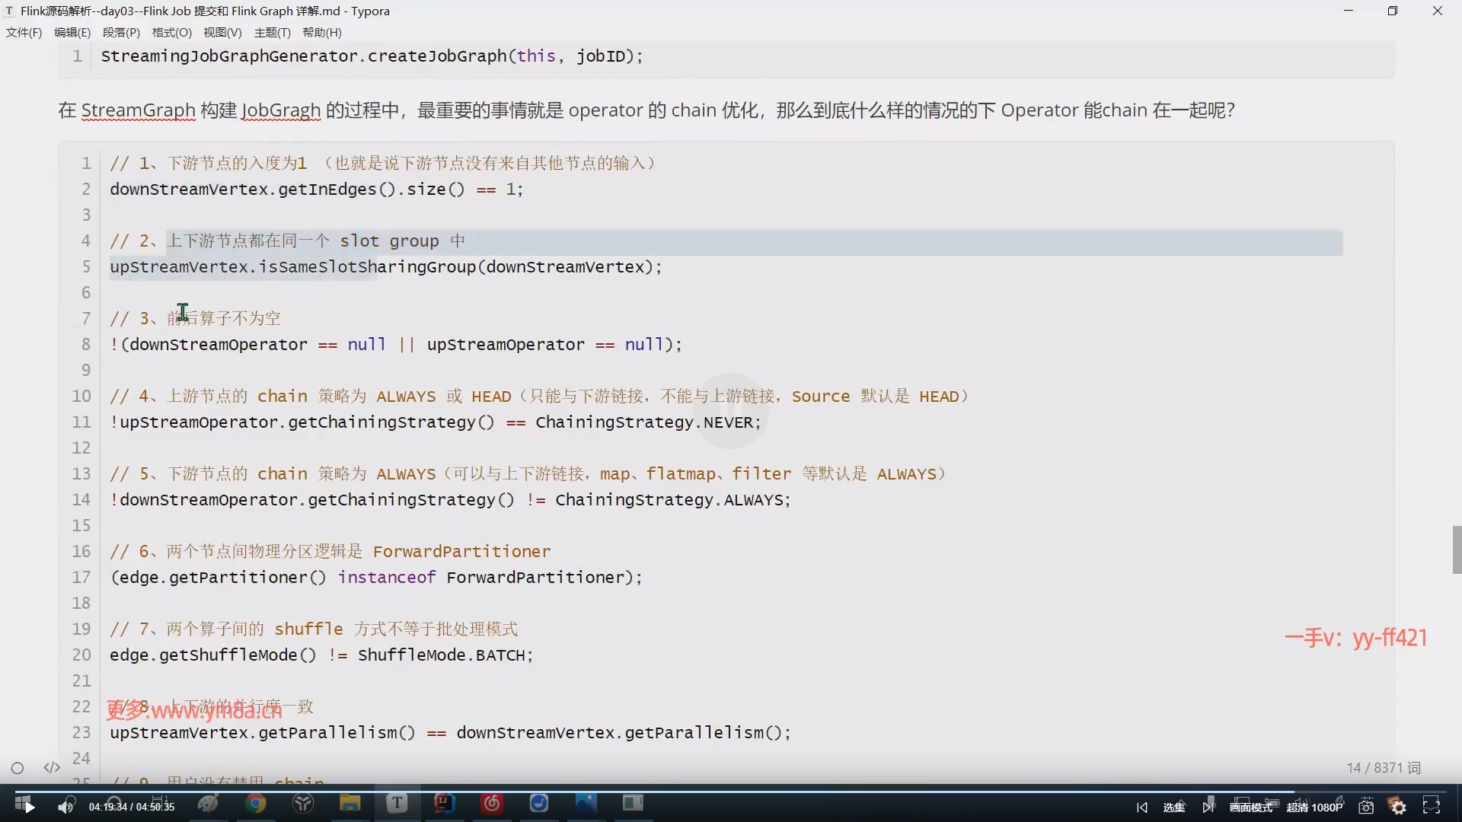Seek on the video progress bar
This screenshot has width=1462, height=822.
pyautogui.click(x=731, y=792)
